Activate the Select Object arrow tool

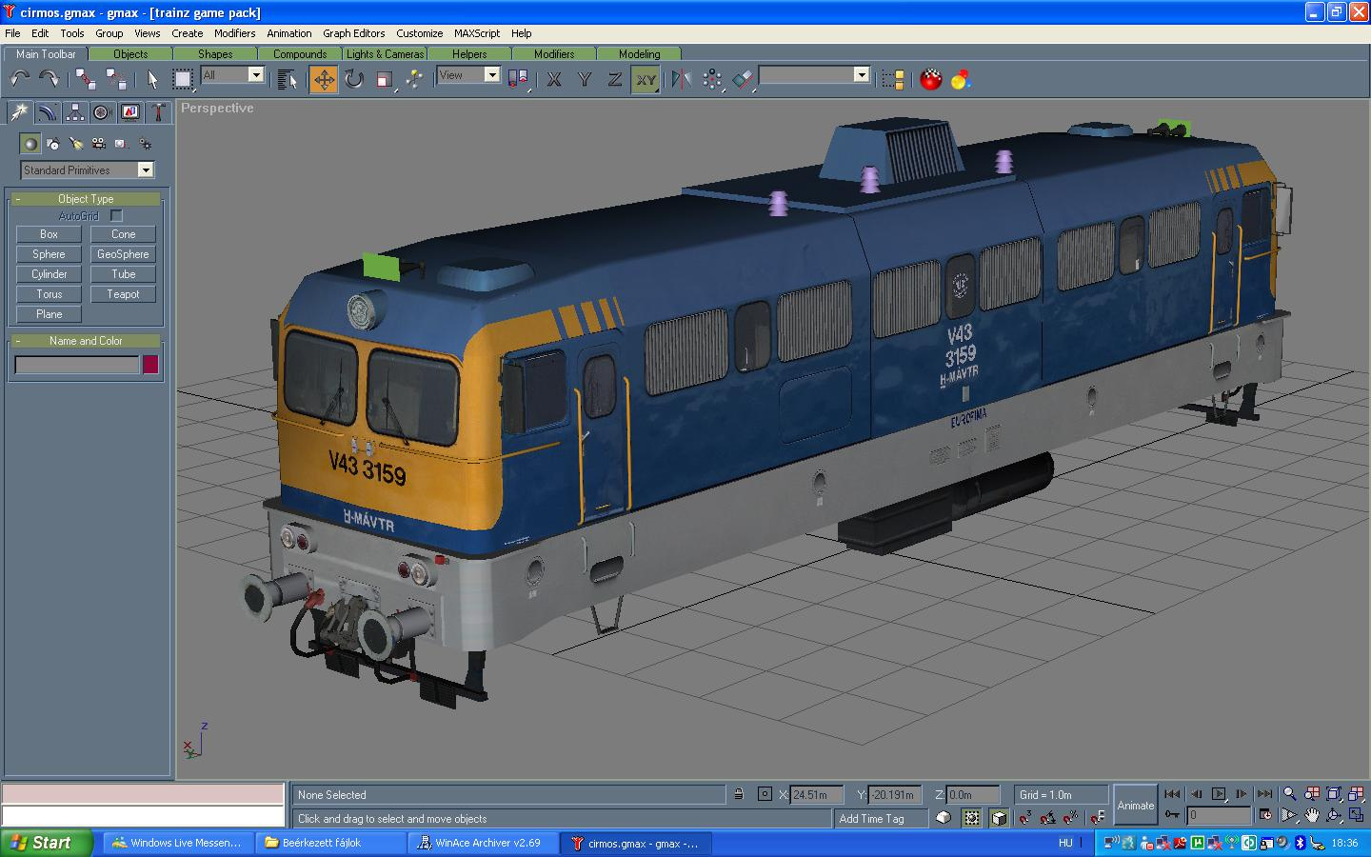152,80
